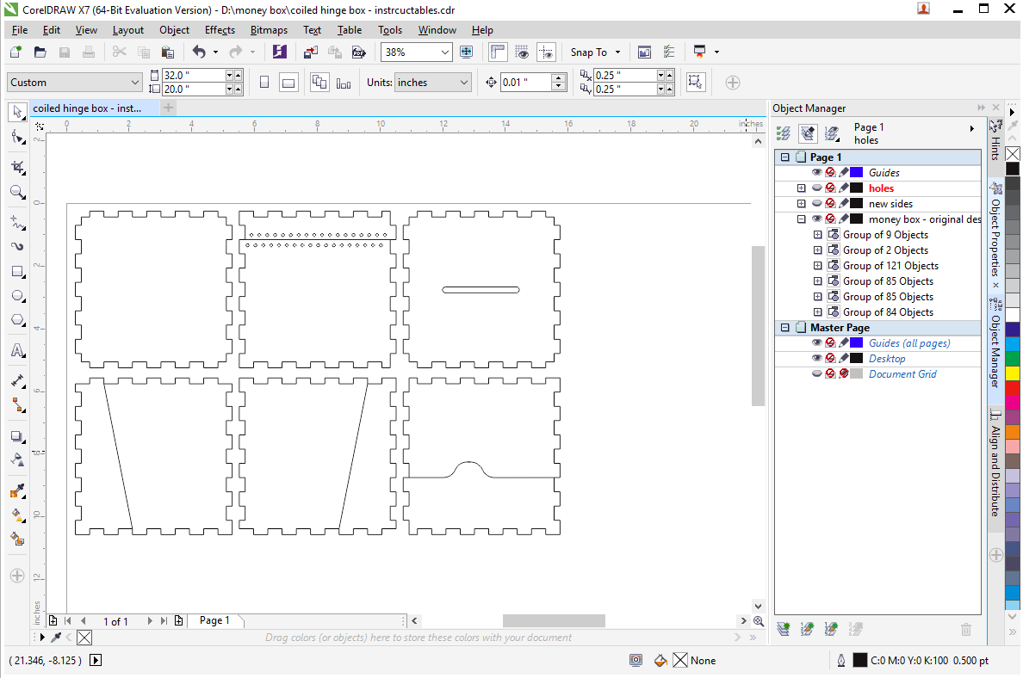
Task: Click the Import icon in toolbar
Action: pyautogui.click(x=311, y=52)
